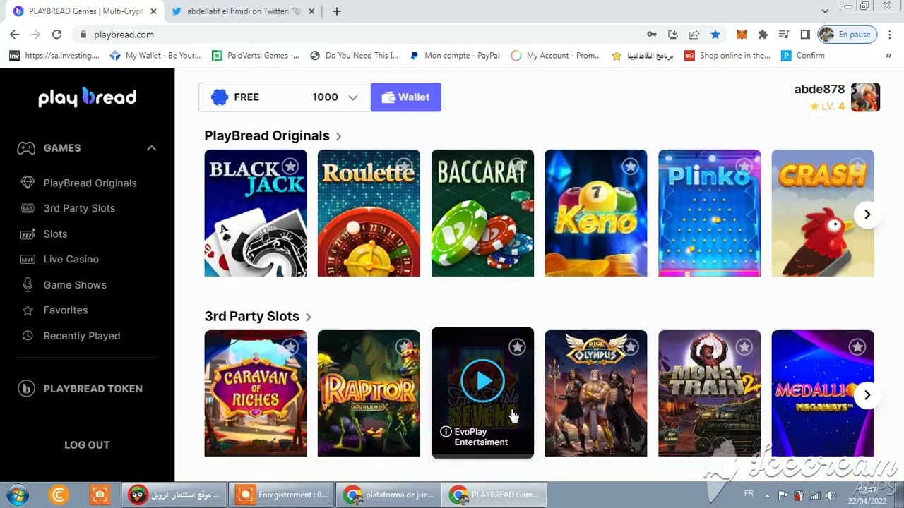Viewport: 904px width, 508px height.
Task: Open PlayBread Originals in sidebar
Action: [90, 183]
